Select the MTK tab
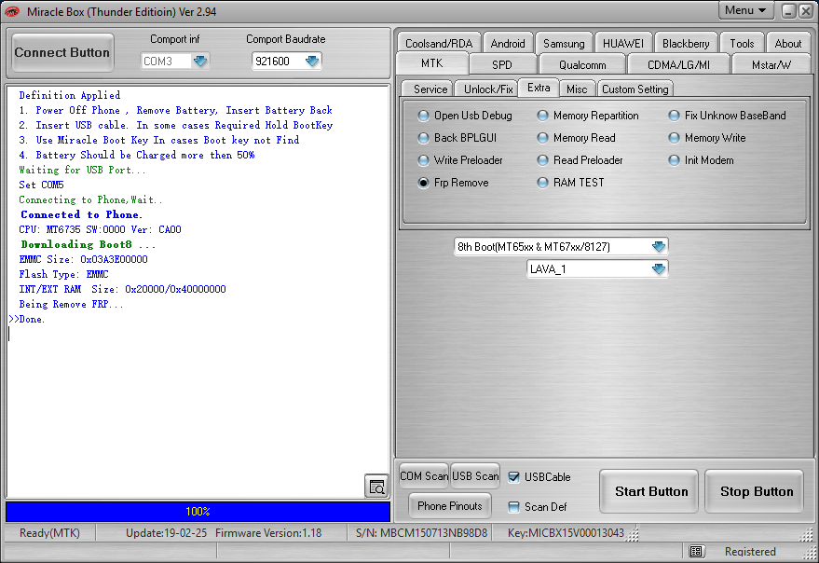Image resolution: width=819 pixels, height=563 pixels. (x=432, y=63)
